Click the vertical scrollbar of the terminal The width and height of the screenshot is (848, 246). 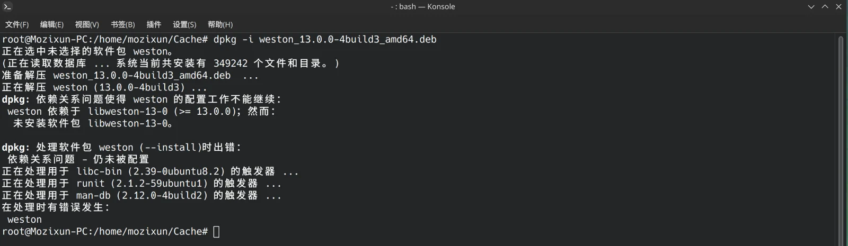[x=841, y=139]
